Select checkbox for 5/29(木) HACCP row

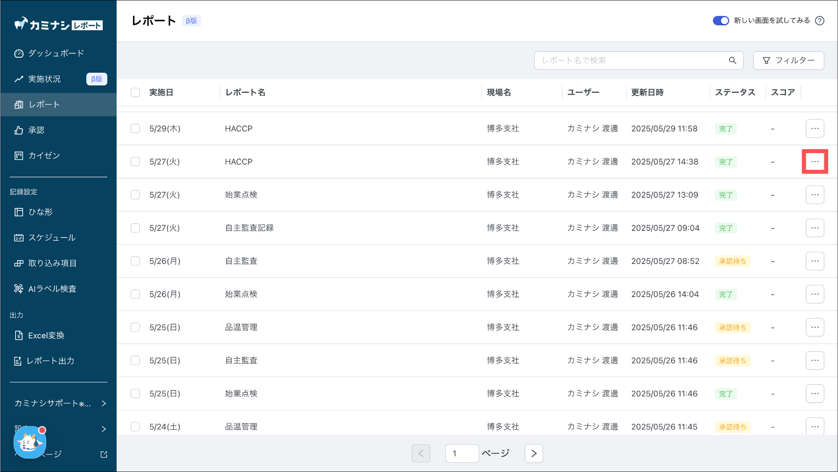pyautogui.click(x=135, y=129)
